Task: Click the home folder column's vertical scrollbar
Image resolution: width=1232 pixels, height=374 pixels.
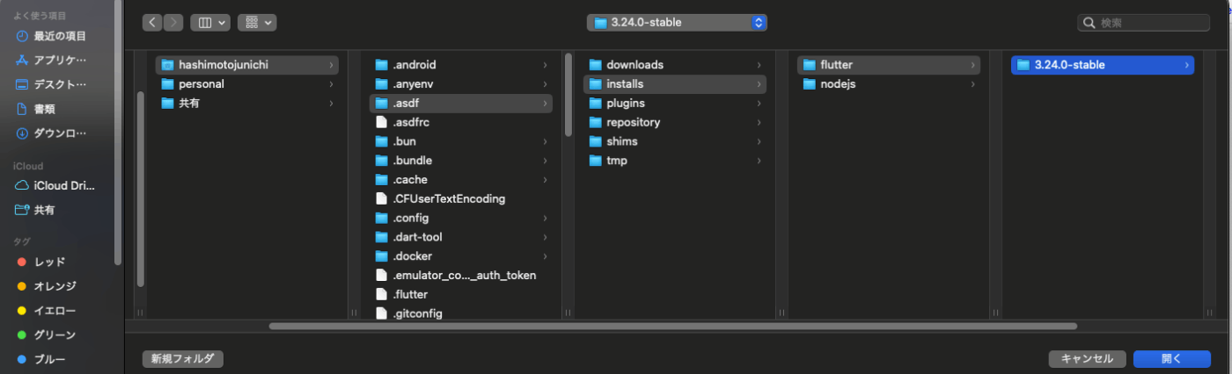Action: tap(568, 95)
